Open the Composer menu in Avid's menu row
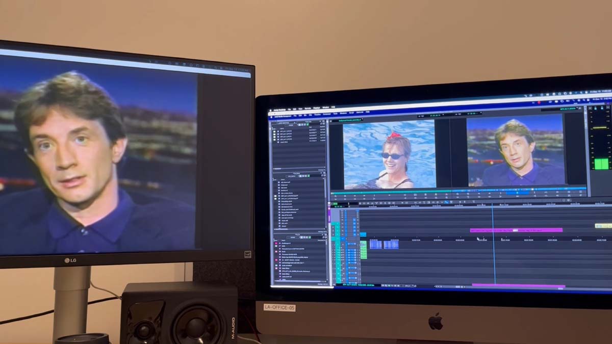Screen dimensions: 612x344 click(x=327, y=114)
